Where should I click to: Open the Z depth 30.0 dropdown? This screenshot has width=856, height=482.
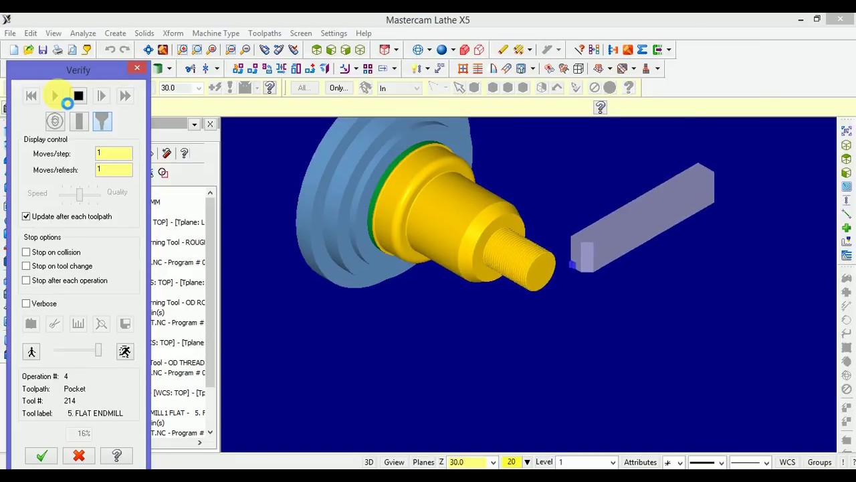click(493, 463)
